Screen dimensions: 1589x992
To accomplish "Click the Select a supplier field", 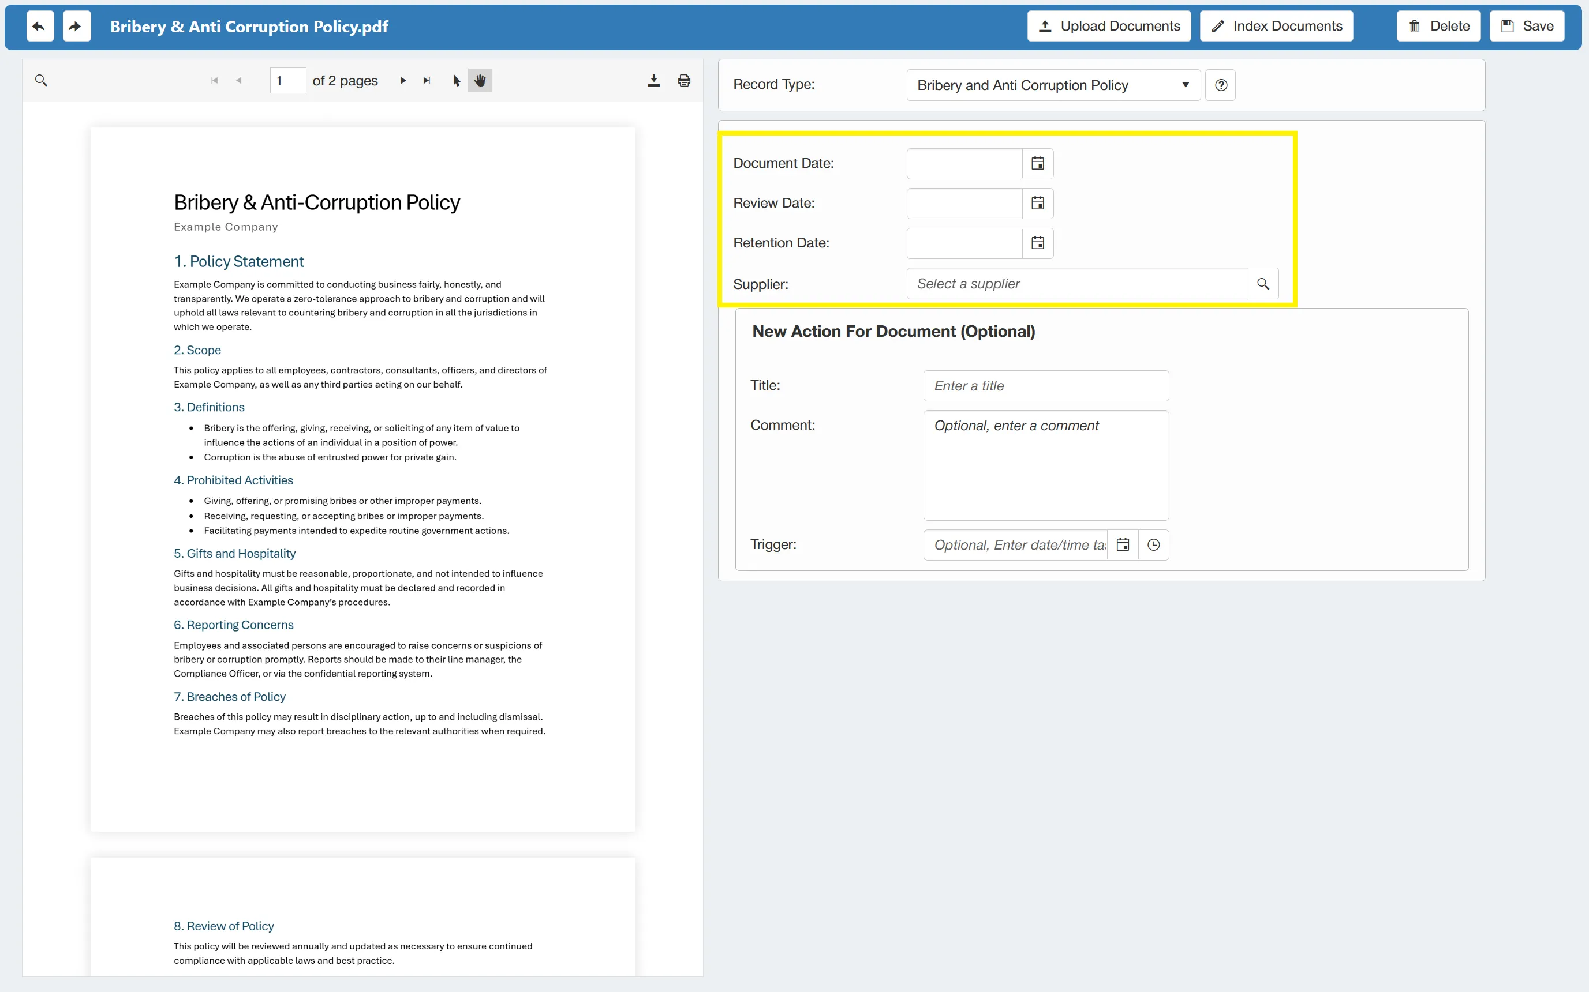I will (1077, 284).
